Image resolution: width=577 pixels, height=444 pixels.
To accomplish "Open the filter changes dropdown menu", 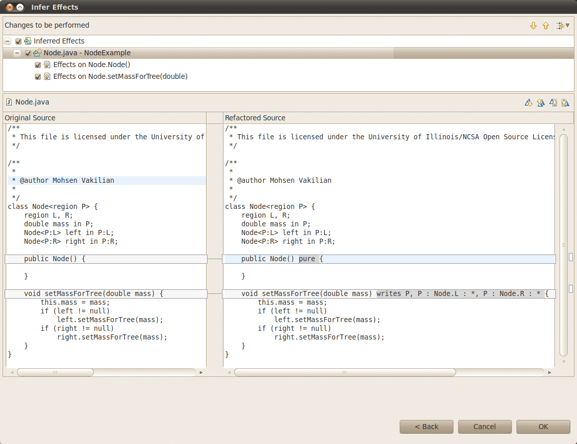I will click(563, 26).
